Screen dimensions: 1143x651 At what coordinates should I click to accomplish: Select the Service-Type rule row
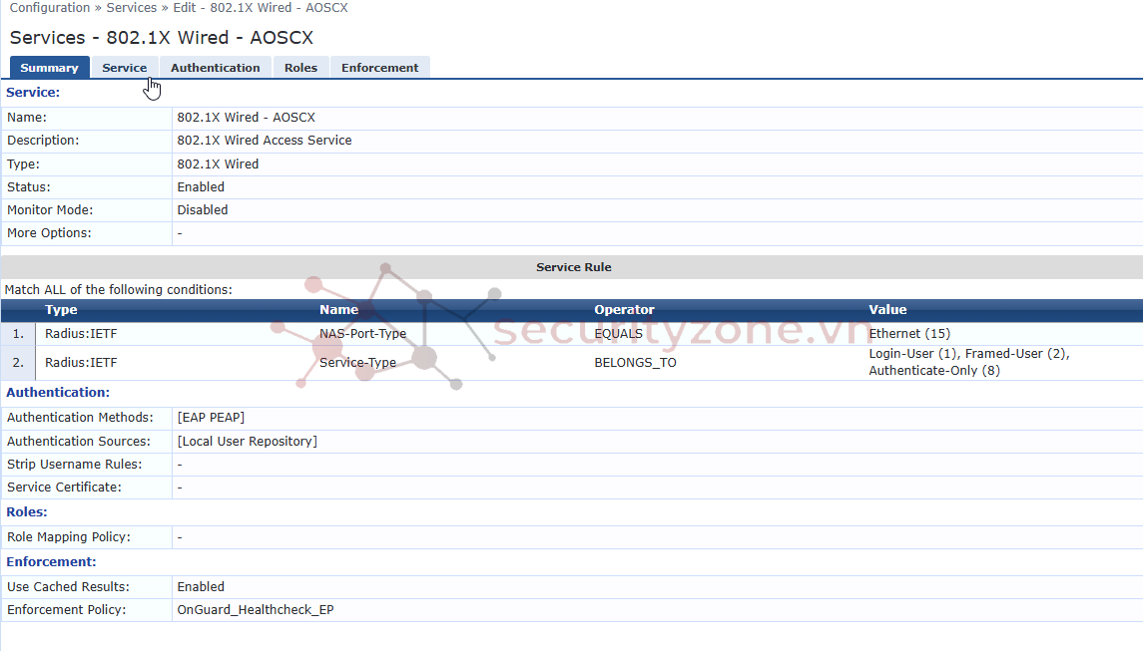tap(357, 363)
